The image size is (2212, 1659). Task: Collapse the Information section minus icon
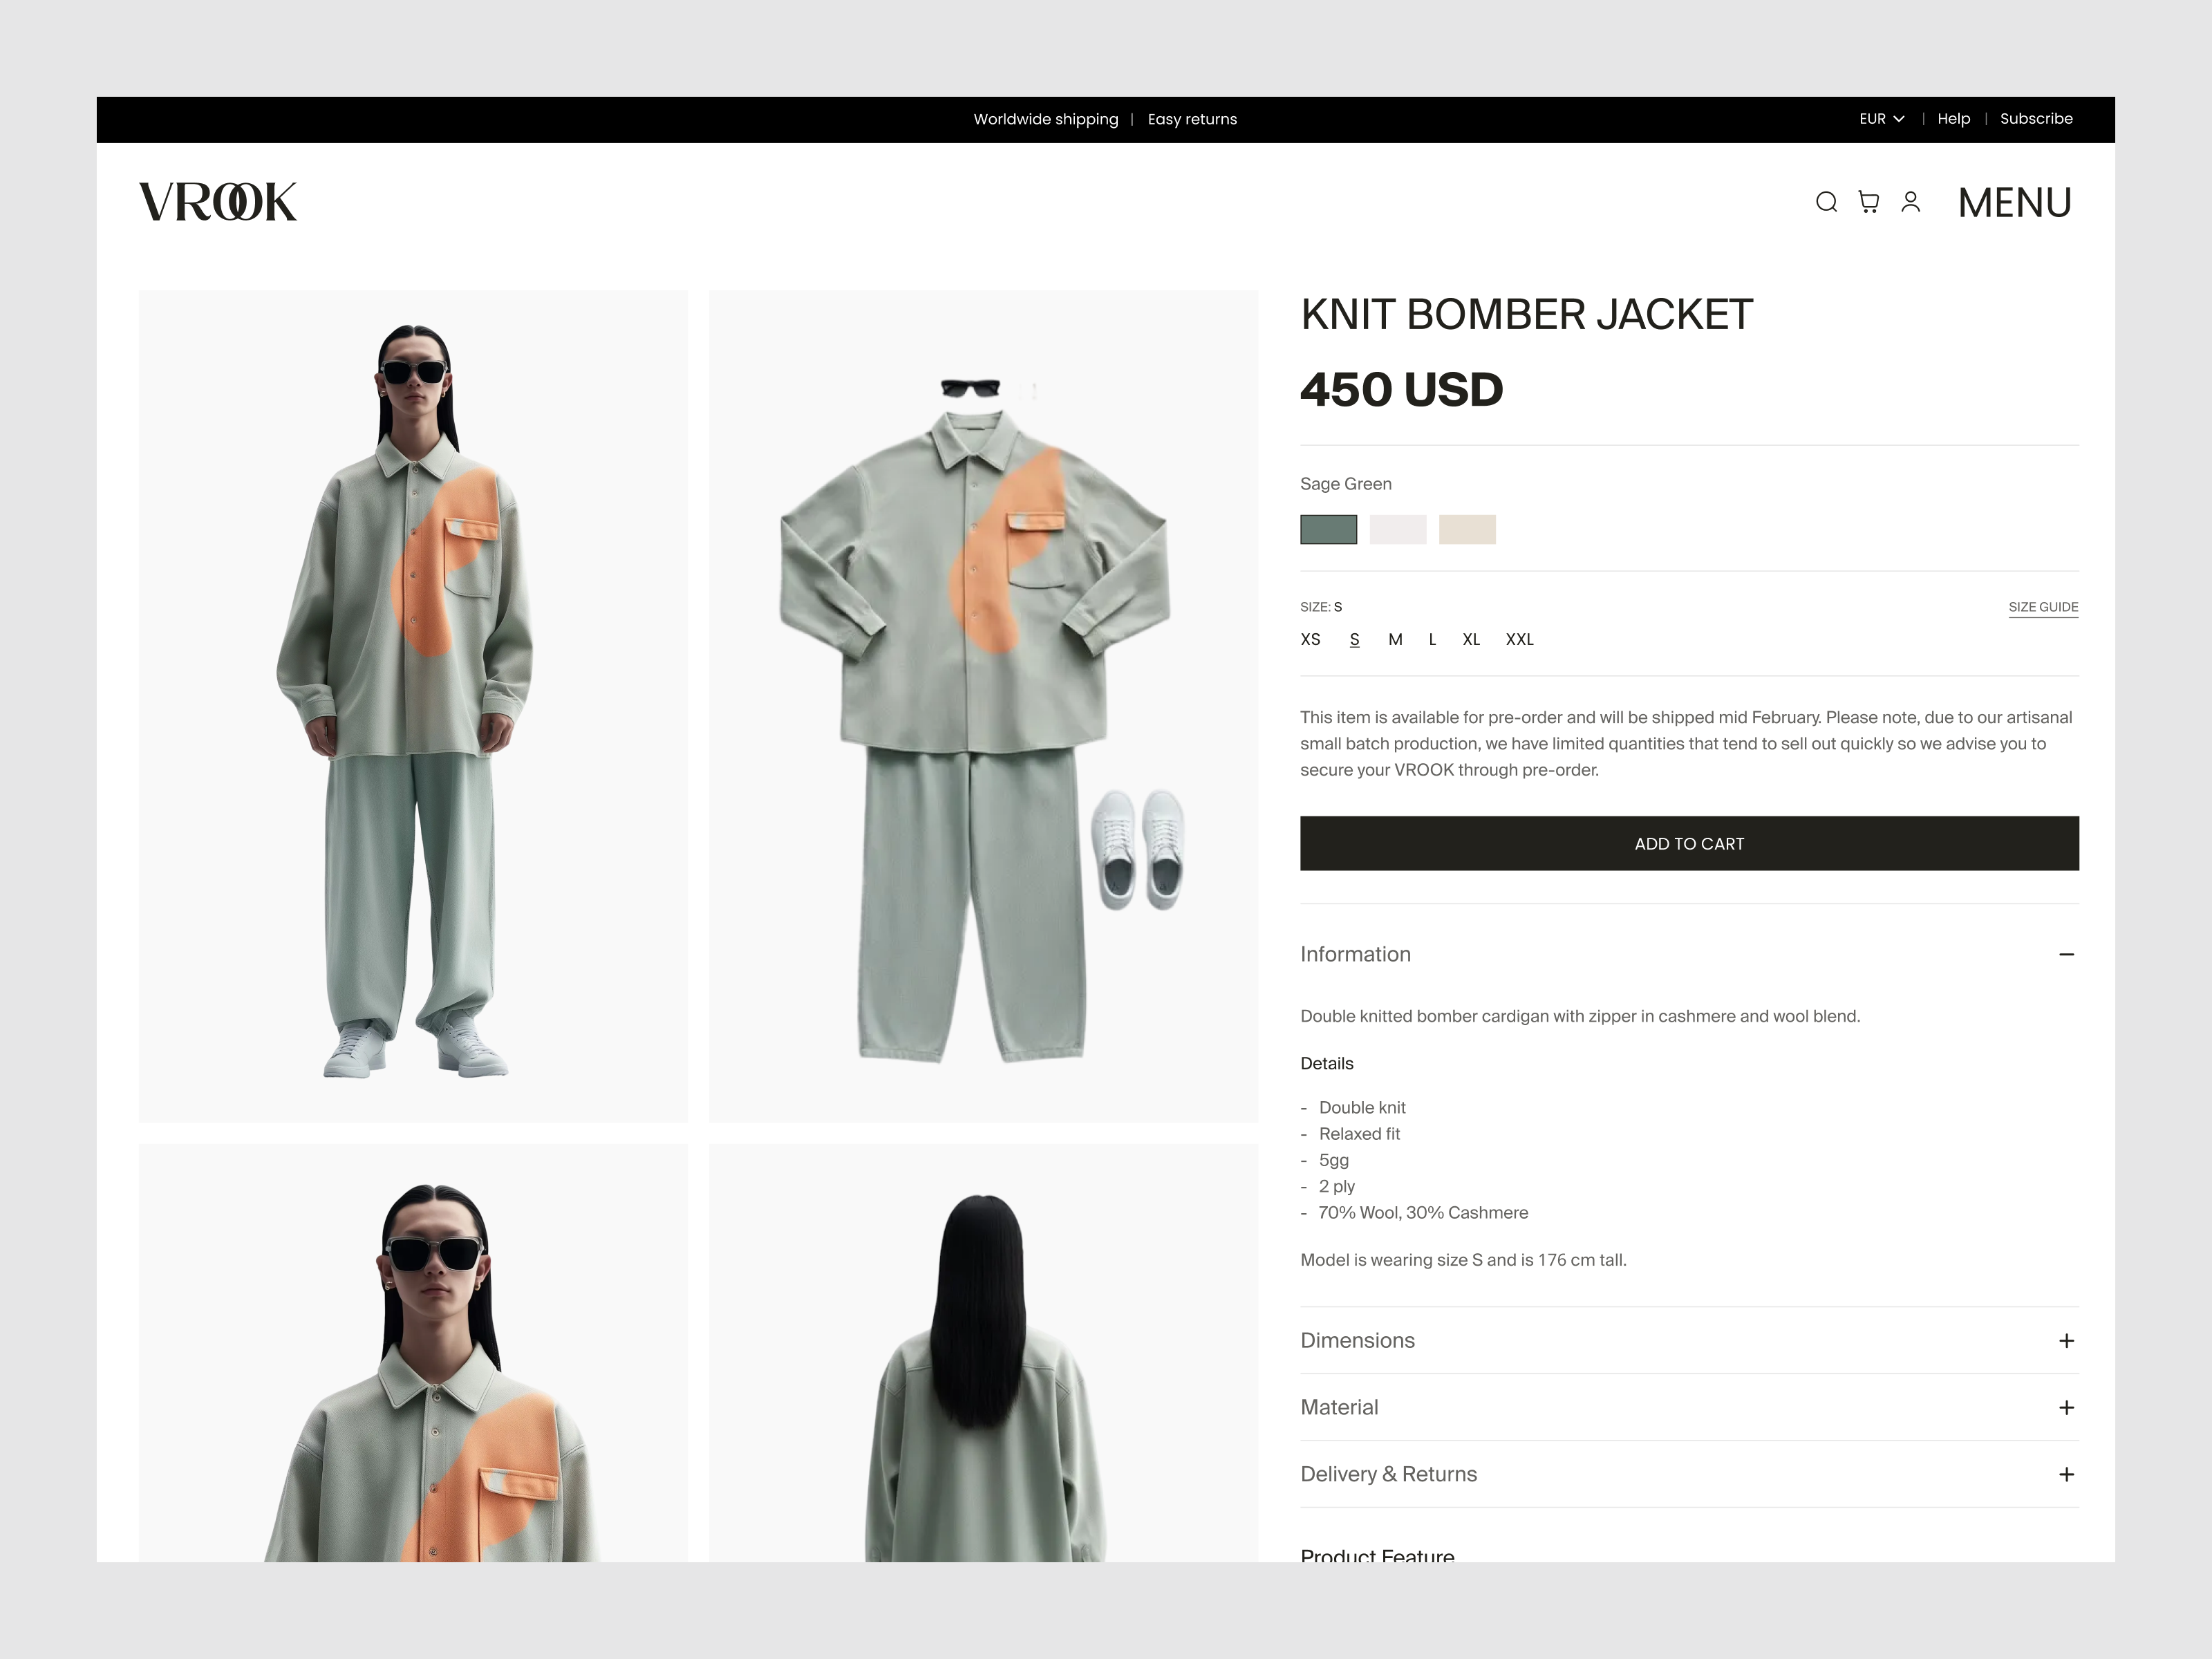coord(2066,955)
